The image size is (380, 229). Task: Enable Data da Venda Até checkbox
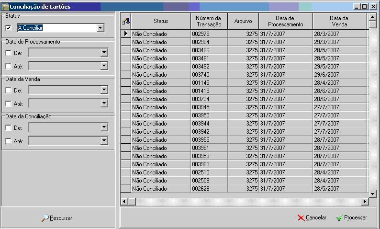click(8, 103)
